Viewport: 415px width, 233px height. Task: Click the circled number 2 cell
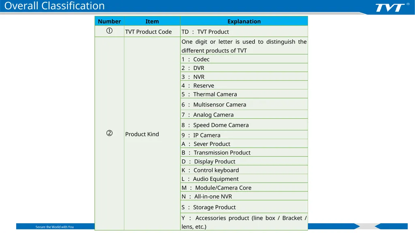109,133
